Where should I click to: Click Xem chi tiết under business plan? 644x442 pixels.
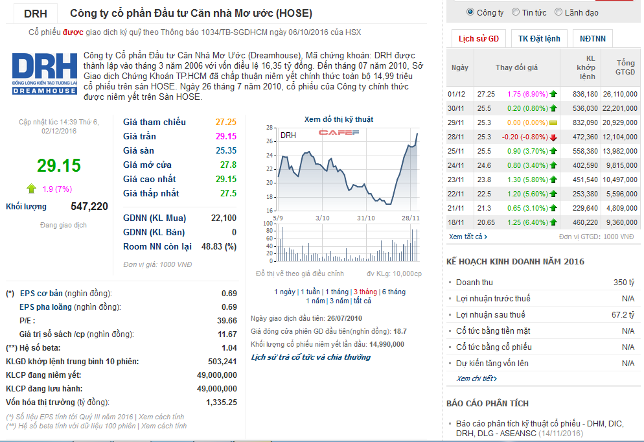click(x=476, y=378)
